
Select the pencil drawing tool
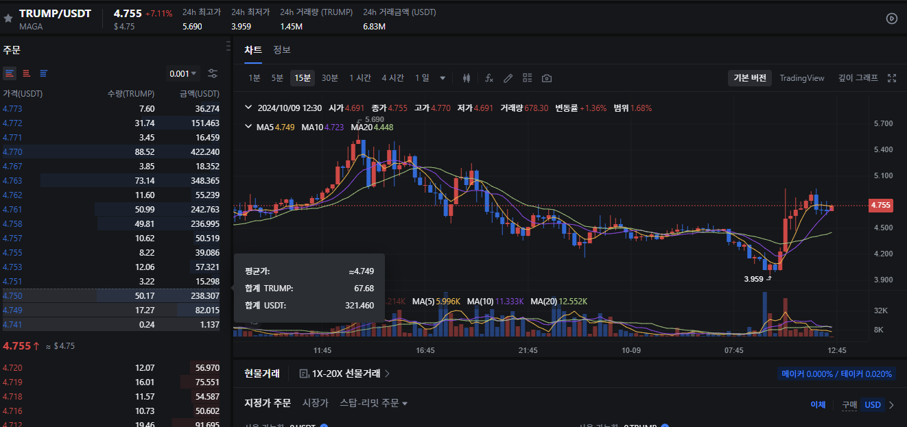coord(508,78)
